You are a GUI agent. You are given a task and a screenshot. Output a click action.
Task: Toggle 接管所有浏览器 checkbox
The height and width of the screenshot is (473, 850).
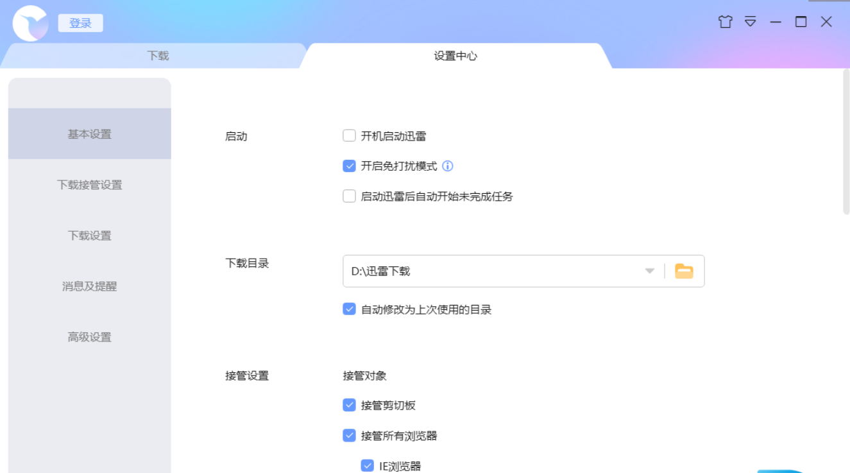(x=349, y=436)
